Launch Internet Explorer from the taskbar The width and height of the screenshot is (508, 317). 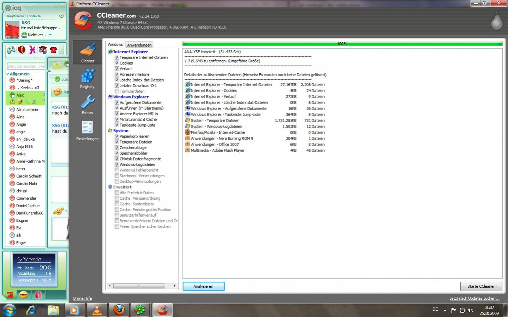point(32,310)
